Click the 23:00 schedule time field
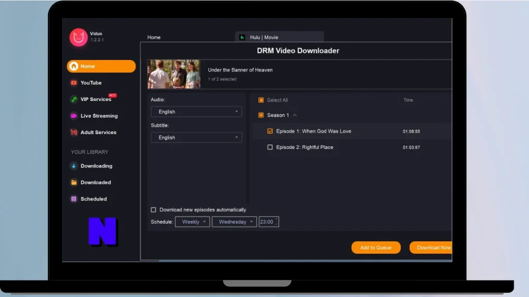Image resolution: width=529 pixels, height=297 pixels. pyautogui.click(x=269, y=222)
